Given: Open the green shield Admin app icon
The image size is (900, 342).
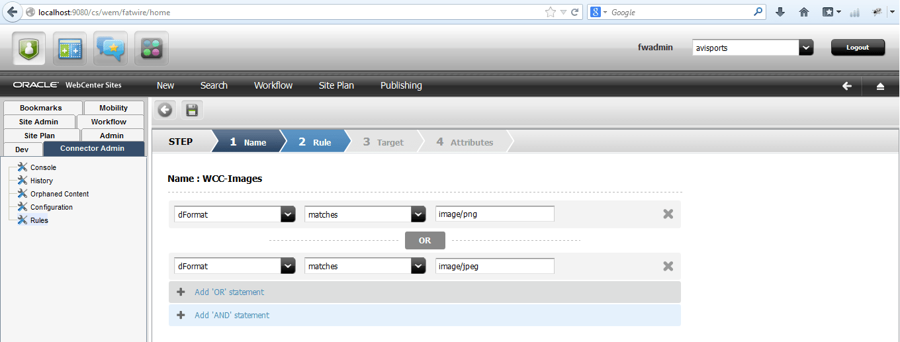Looking at the screenshot, I should pyautogui.click(x=28, y=48).
